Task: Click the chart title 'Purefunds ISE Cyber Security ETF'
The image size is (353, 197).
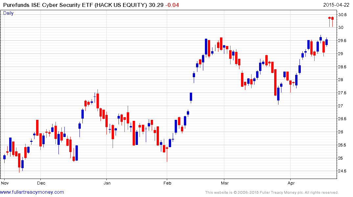Action: point(48,5)
